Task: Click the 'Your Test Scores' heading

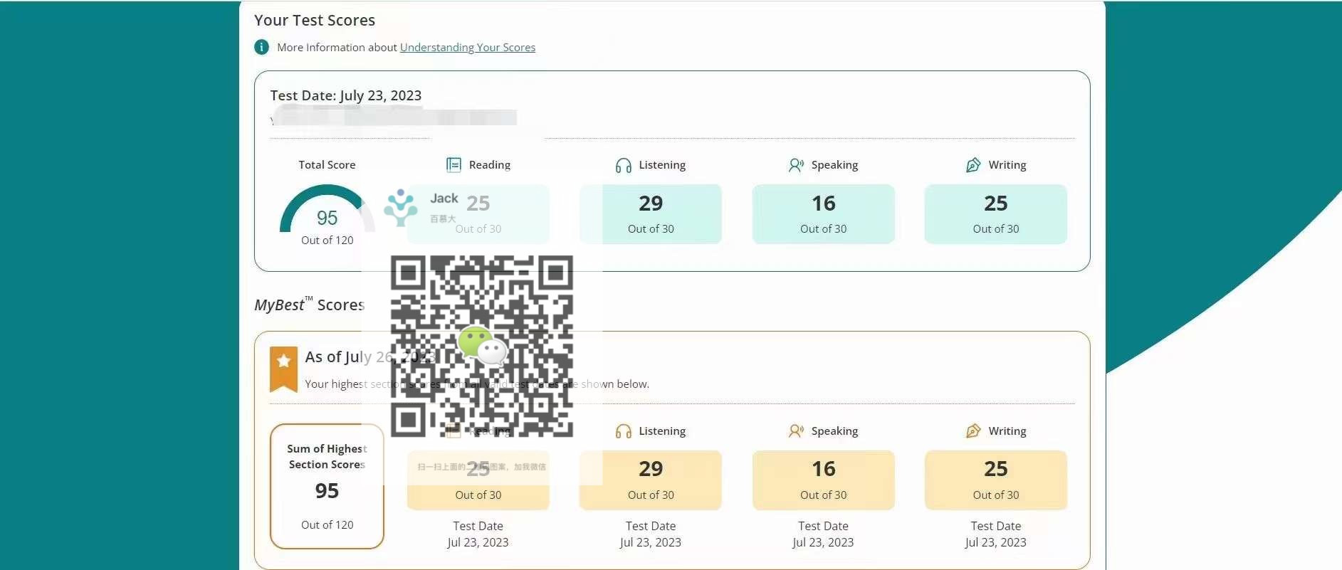Action: pos(315,21)
